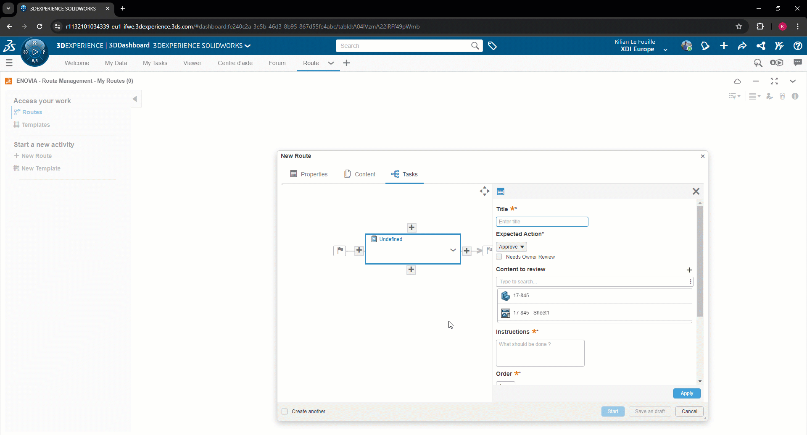Check the Create another checkbox

point(285,411)
